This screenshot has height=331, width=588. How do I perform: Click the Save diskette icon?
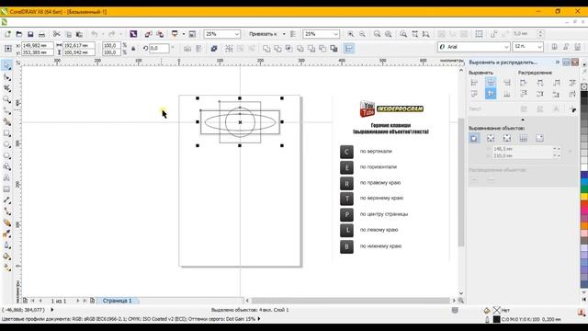[30, 34]
